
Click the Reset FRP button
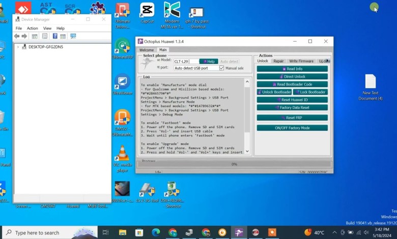point(292,117)
